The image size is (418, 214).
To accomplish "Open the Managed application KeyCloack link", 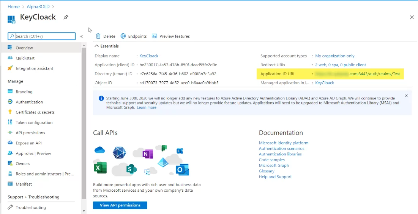I will [325, 83].
